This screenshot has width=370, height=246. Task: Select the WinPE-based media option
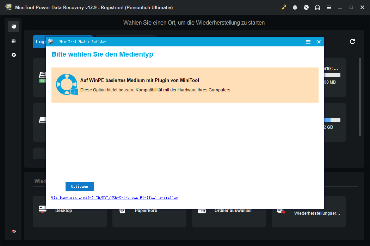[x=185, y=85]
